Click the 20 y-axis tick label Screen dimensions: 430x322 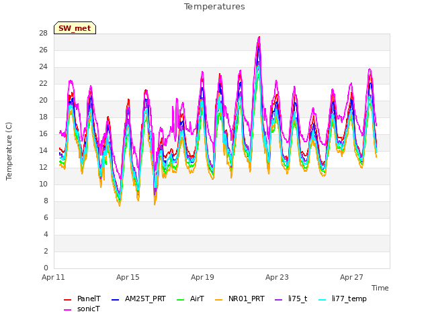tap(43, 101)
